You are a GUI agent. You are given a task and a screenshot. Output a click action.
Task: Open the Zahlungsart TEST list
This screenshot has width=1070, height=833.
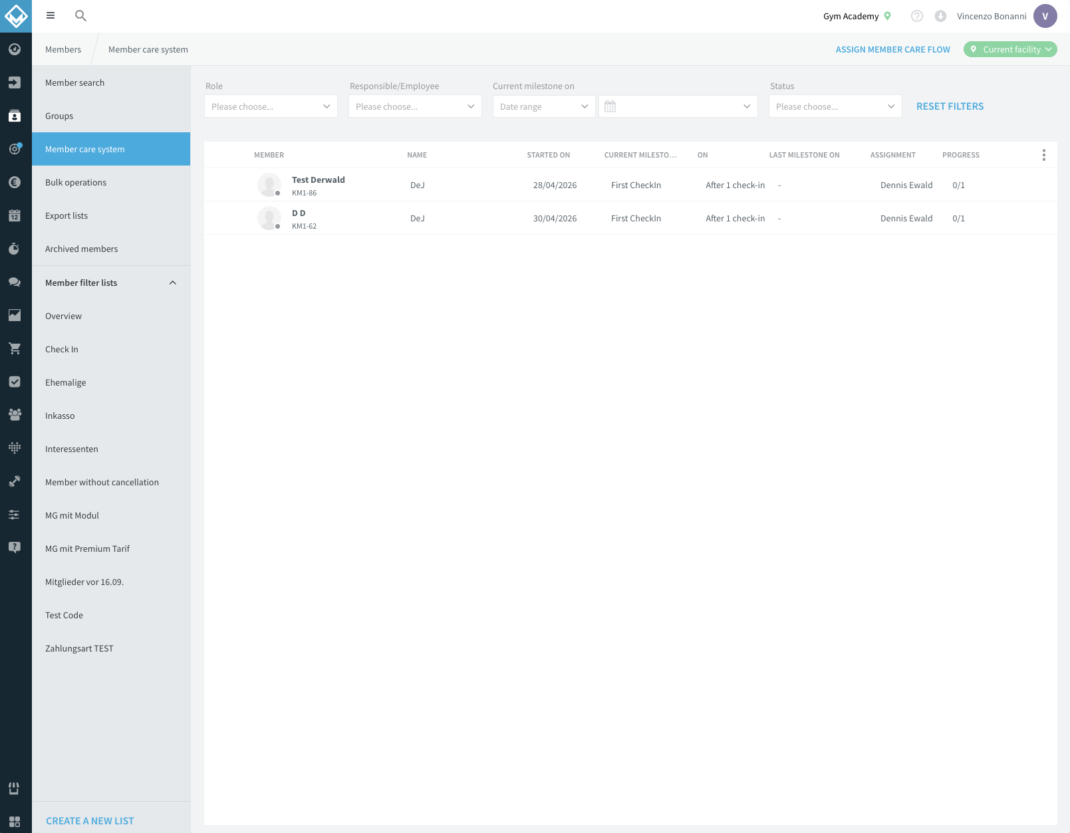pos(111,648)
